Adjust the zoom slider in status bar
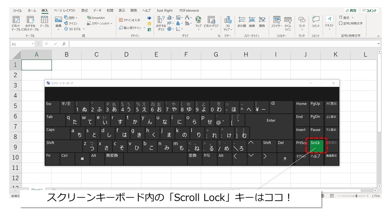391x220 pixels. tap(356, 196)
